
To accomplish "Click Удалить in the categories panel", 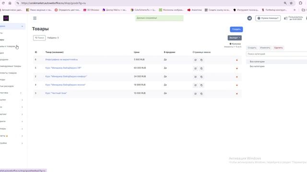I will tap(278, 48).
